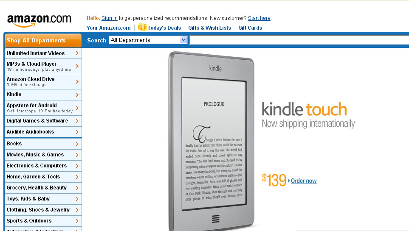Click the arrow beside Sports & Outdoors
This screenshot has width=409, height=231.
77,221
